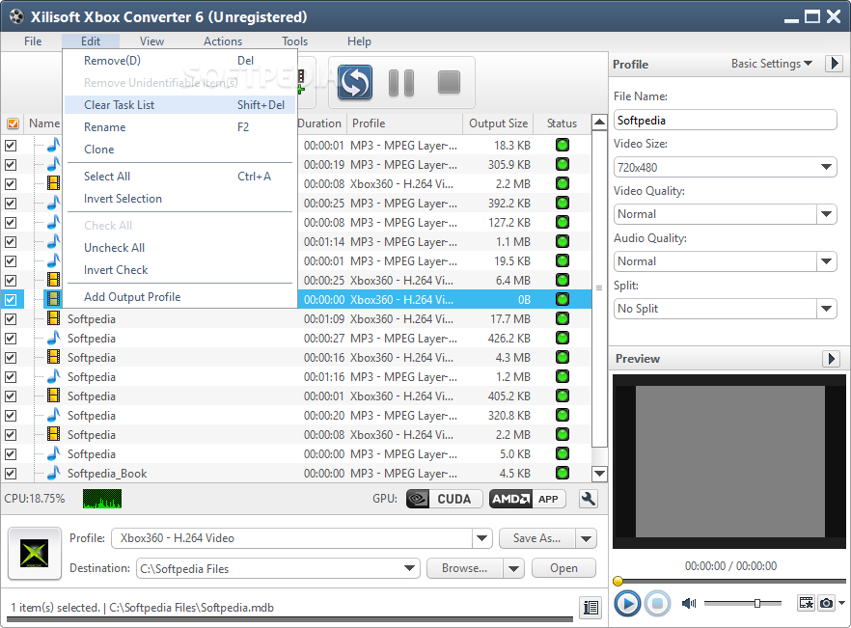The image size is (851, 628).
Task: Open GPU settings wrench icon
Action: click(589, 499)
